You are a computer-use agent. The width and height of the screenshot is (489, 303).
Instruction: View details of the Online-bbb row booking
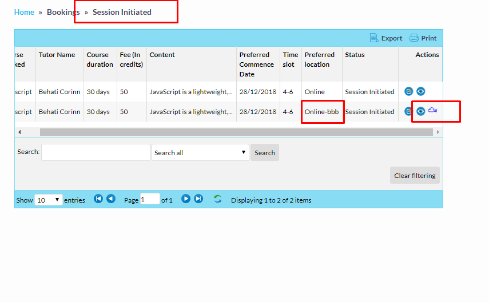point(420,111)
